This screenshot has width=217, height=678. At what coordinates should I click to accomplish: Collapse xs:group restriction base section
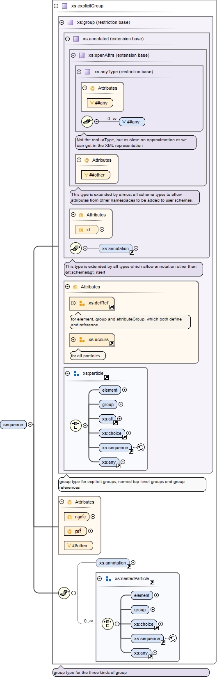click(62, 23)
